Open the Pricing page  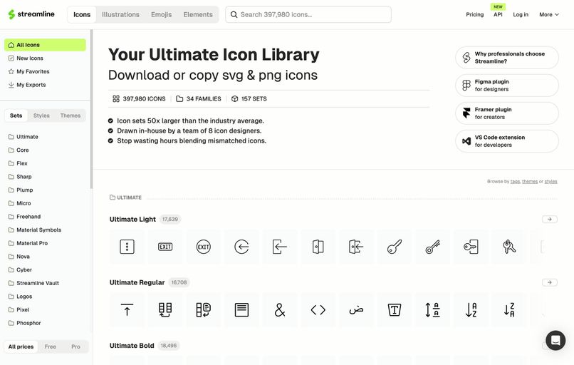474,14
